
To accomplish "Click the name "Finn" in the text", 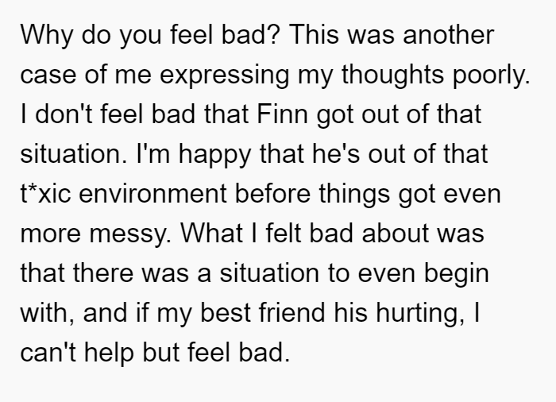I will (x=282, y=114).
